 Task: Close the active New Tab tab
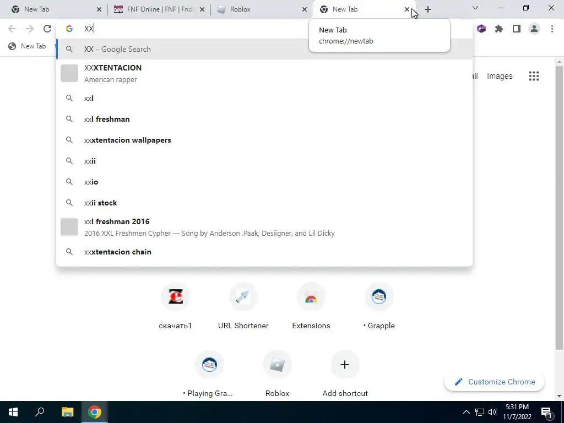click(x=407, y=9)
